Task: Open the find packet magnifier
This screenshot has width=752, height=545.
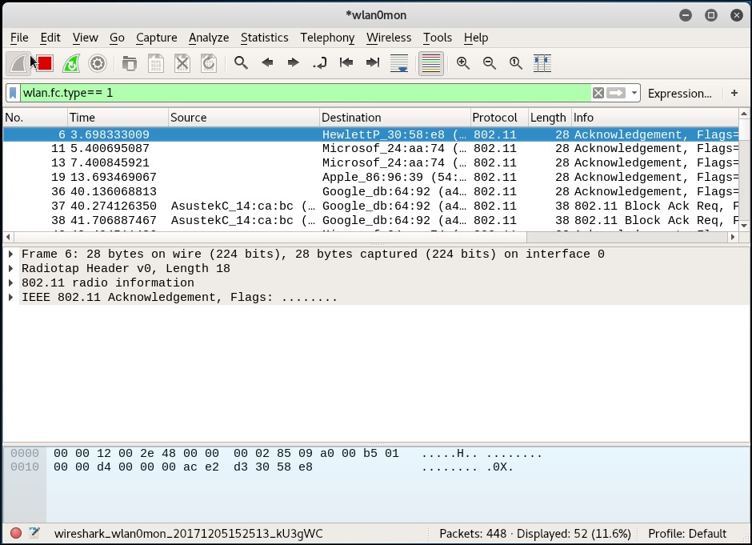Action: coord(241,63)
